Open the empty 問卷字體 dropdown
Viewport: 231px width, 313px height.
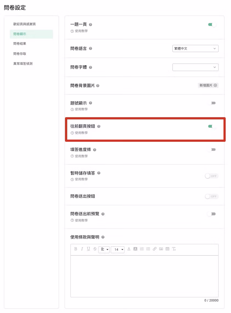(x=196, y=67)
